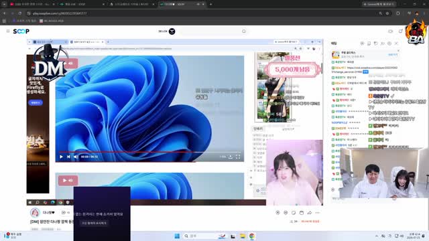This screenshot has height=241, width=429.
Task: Open Windows Start menu on taskbar
Action: coord(177,236)
